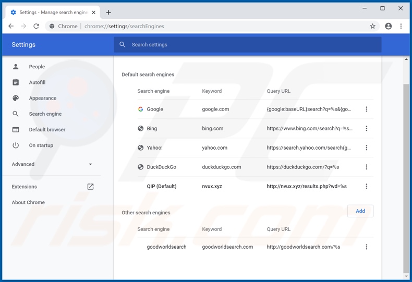This screenshot has width=412, height=282.
Task: Open Appearance settings section
Action: coord(43,98)
